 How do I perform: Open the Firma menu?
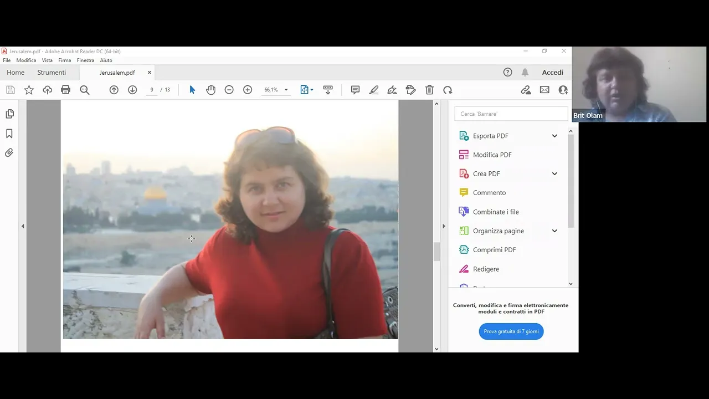(64, 60)
